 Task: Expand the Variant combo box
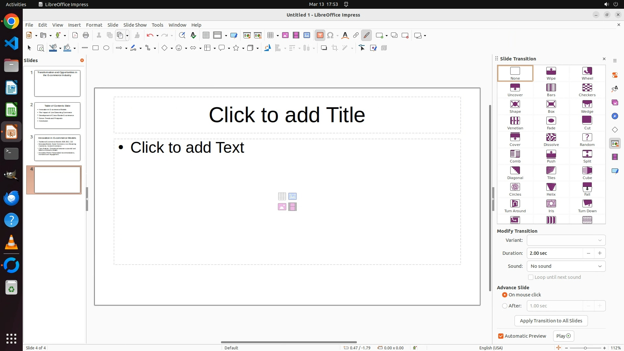pos(566,240)
